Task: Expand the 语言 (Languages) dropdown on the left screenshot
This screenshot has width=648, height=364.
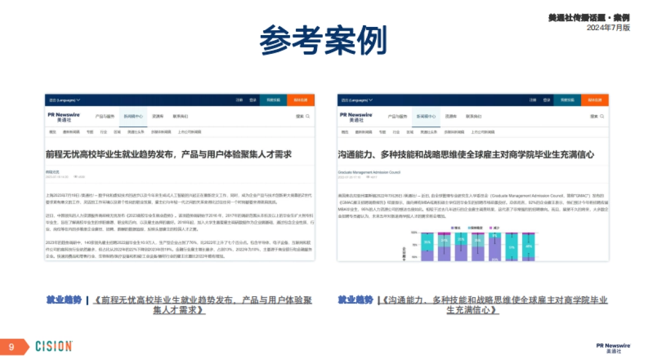Action: 64,100
